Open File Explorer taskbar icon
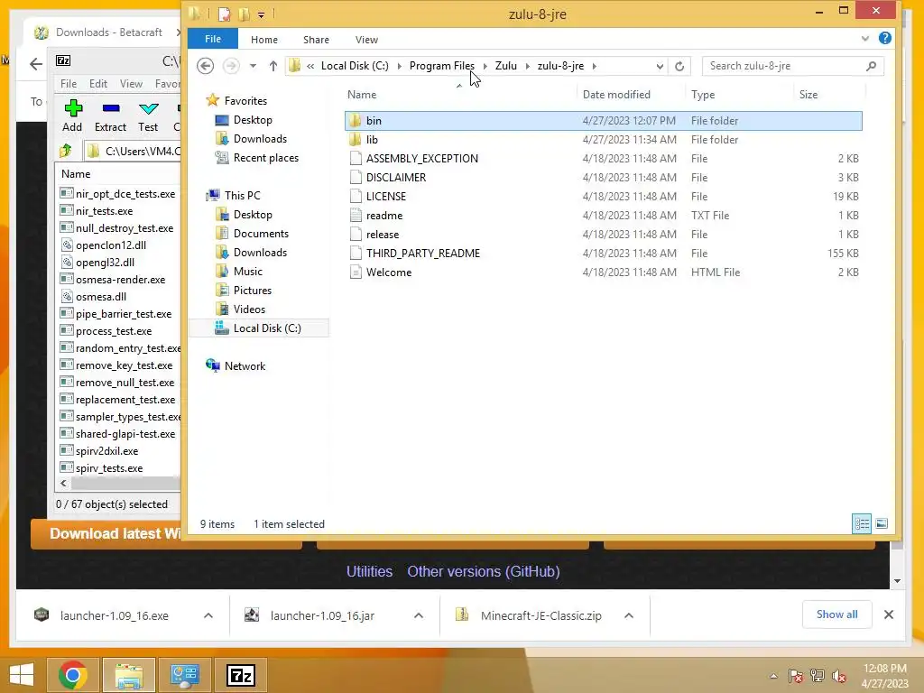This screenshot has height=693, width=924. pyautogui.click(x=129, y=675)
